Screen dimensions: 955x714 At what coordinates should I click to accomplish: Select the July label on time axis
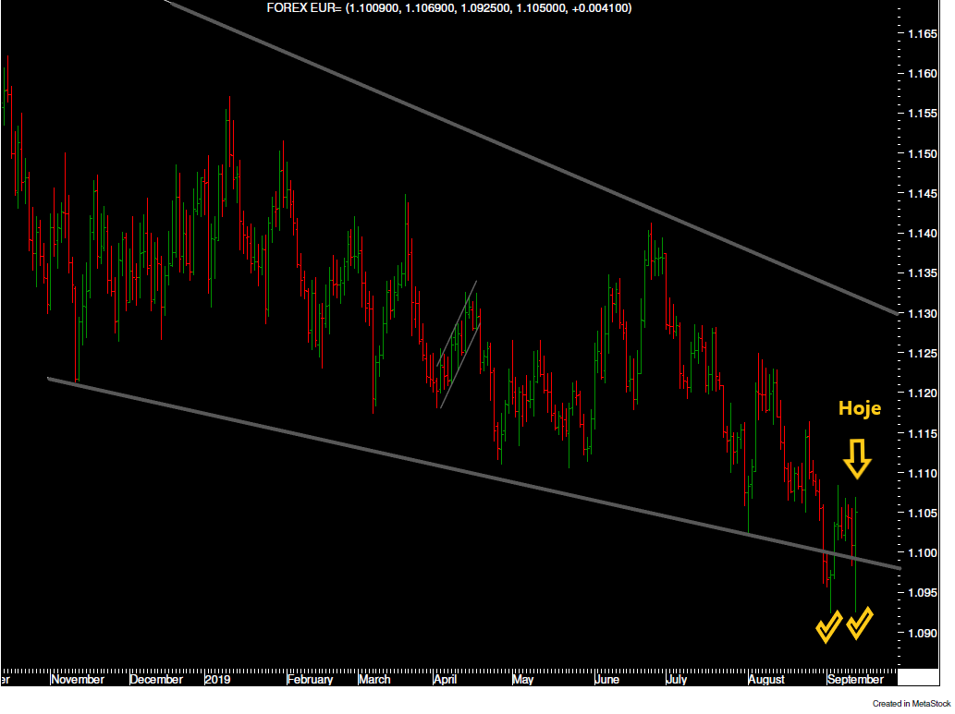click(x=676, y=679)
